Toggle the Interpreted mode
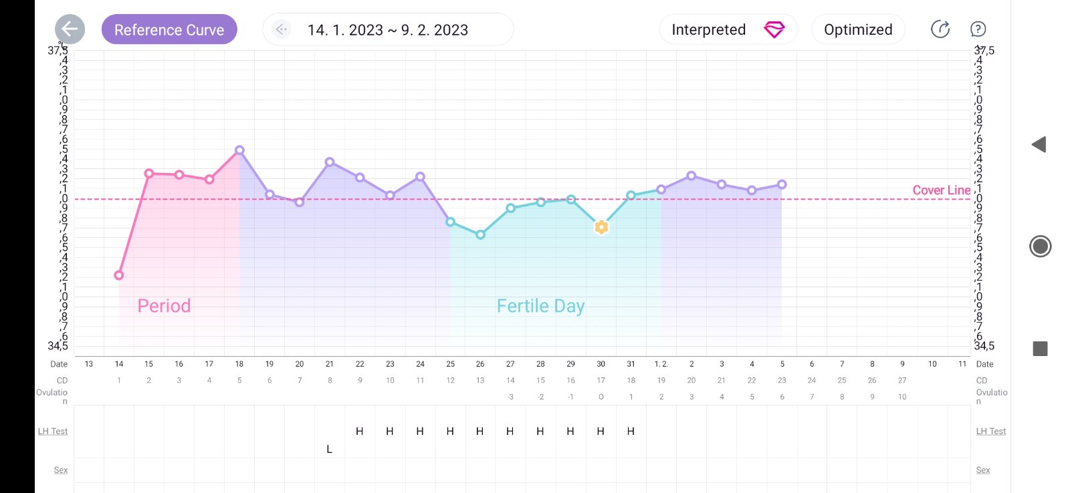Viewport: 1070px width, 493px height. pos(708,29)
